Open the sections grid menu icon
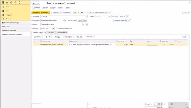 [x=3, y=2]
